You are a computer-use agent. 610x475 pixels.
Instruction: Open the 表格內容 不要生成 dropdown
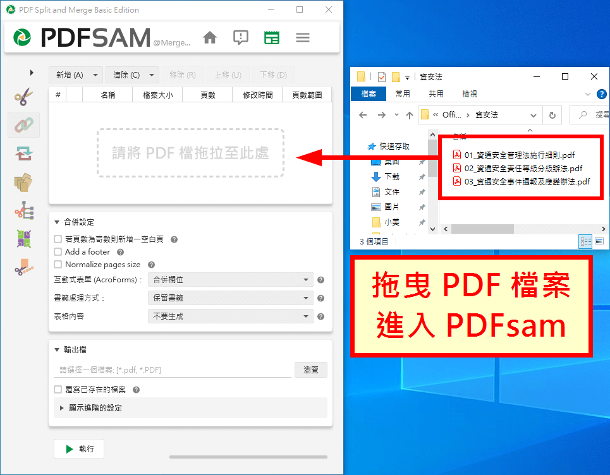tap(231, 316)
